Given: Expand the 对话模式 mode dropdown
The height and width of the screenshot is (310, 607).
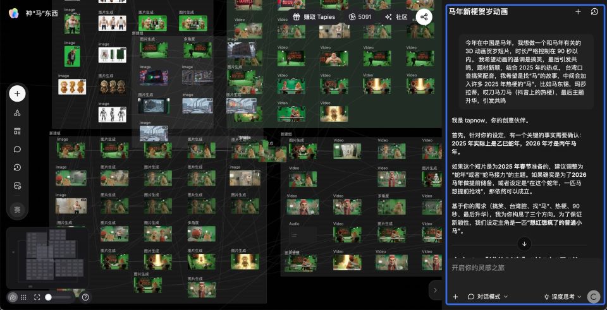Looking at the screenshot, I should (487, 297).
